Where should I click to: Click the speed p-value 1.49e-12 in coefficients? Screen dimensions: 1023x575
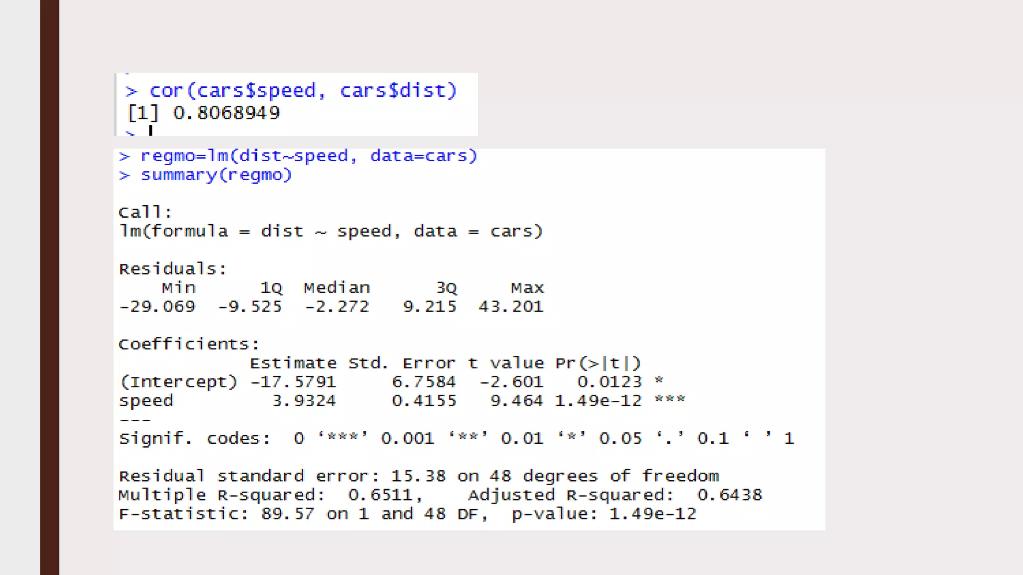click(598, 401)
